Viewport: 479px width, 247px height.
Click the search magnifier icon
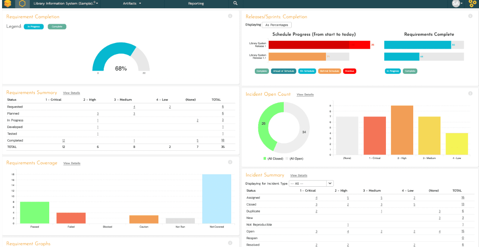(x=235, y=3)
